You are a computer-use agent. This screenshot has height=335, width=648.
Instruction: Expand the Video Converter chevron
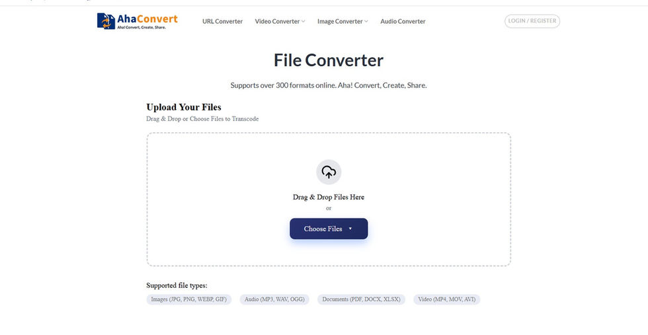tap(304, 22)
